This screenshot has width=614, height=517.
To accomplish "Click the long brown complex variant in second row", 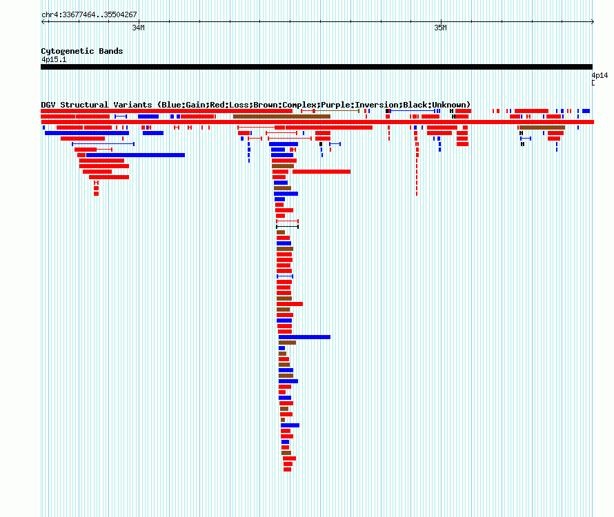I will point(281,116).
